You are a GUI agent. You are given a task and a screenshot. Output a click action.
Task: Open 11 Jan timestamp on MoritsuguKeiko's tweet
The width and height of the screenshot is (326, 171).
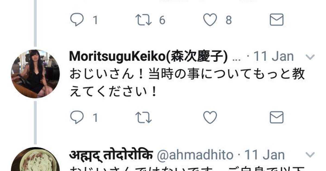point(274,57)
